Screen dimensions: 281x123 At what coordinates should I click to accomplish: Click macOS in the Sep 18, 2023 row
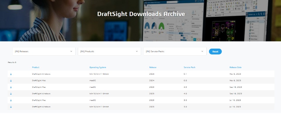pyautogui.click(x=93, y=87)
